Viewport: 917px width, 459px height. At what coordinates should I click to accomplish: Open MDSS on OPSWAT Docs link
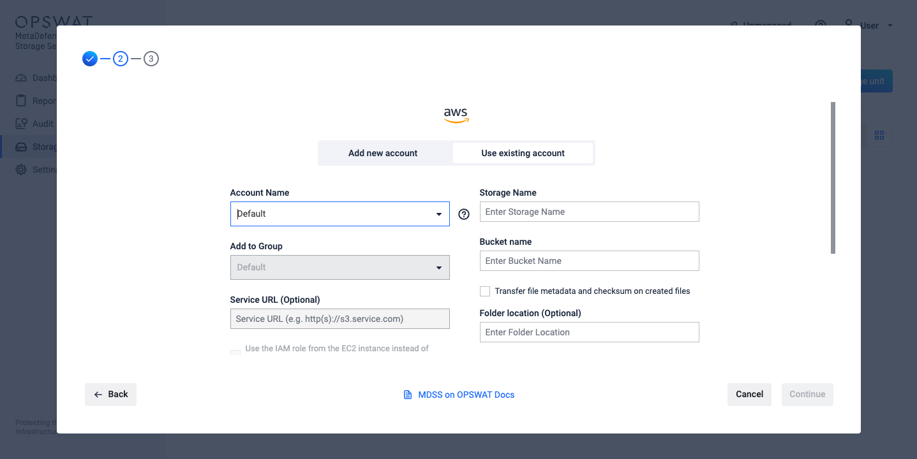(466, 395)
